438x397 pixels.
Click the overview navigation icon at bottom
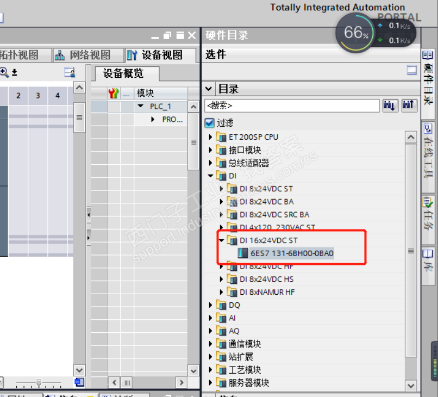pos(79,382)
